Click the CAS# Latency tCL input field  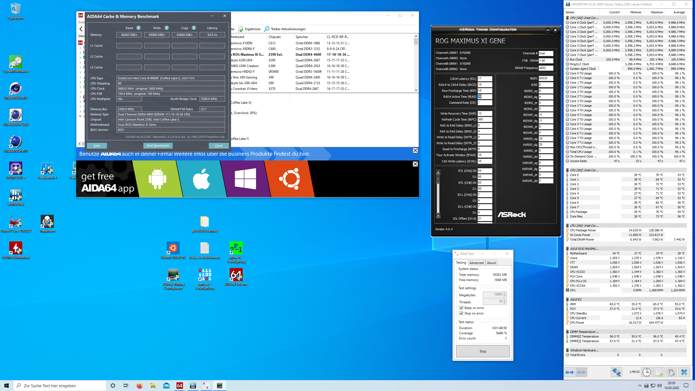(485, 79)
